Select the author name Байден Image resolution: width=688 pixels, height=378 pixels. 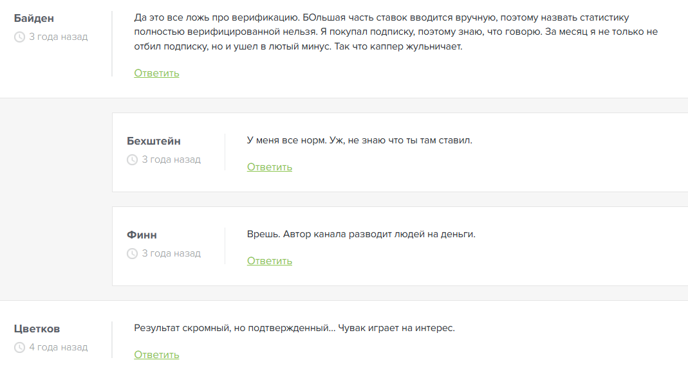click(33, 19)
